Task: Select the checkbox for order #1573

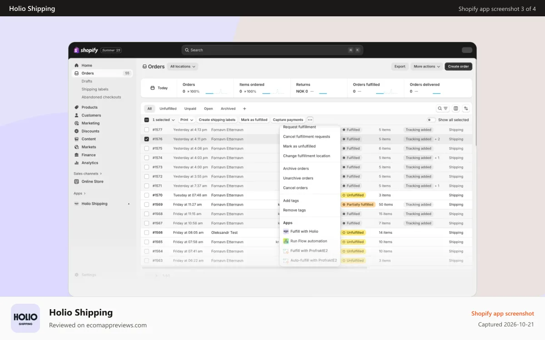Action: [147, 167]
